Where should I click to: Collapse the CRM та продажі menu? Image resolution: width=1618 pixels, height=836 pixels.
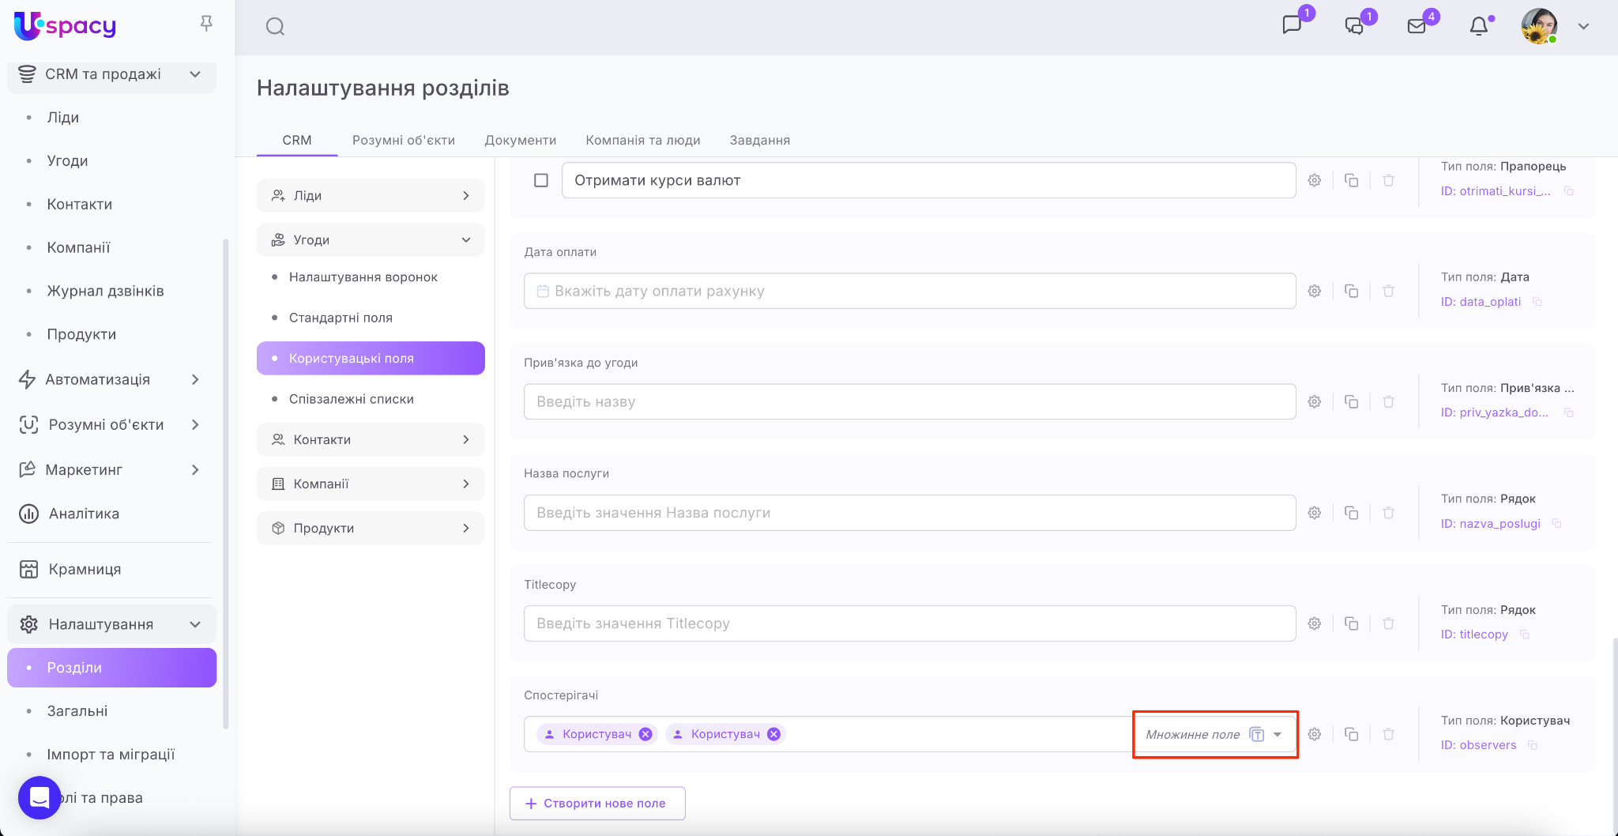pos(194,74)
